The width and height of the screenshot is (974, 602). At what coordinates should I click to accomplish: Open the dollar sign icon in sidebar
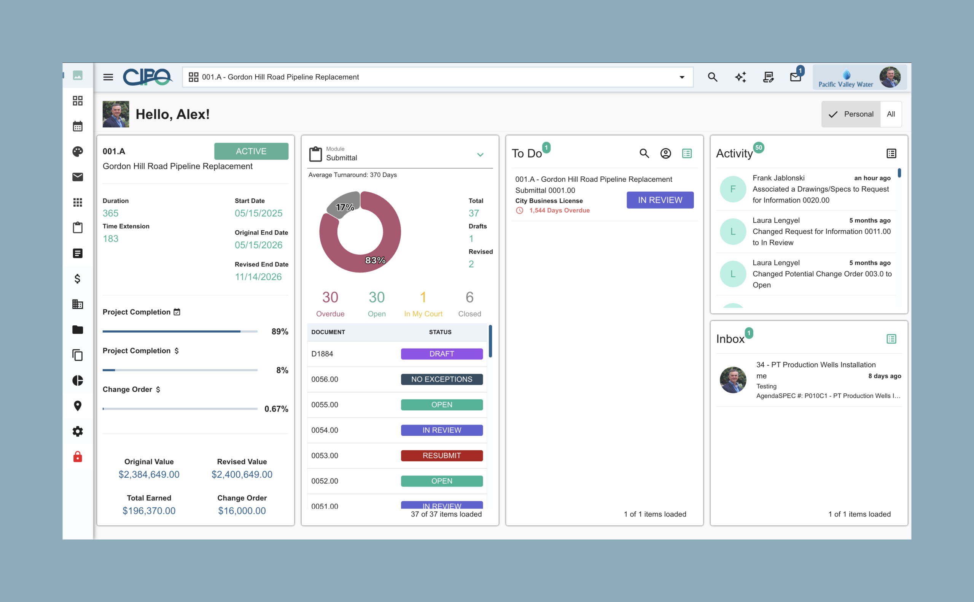coord(78,278)
